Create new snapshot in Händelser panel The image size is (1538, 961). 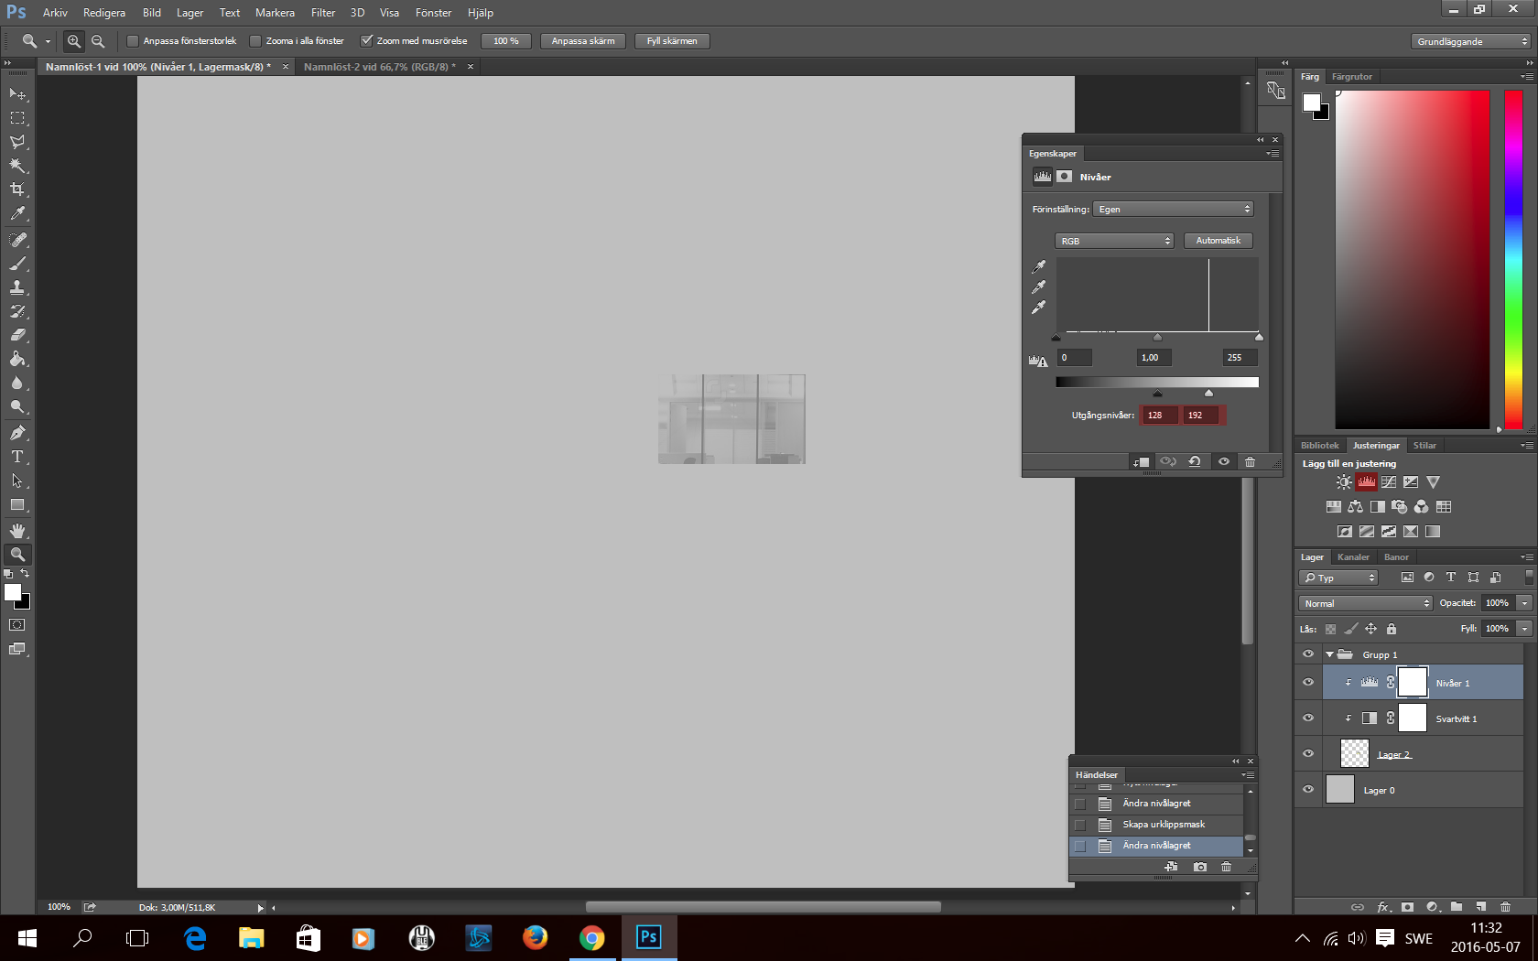(x=1200, y=867)
